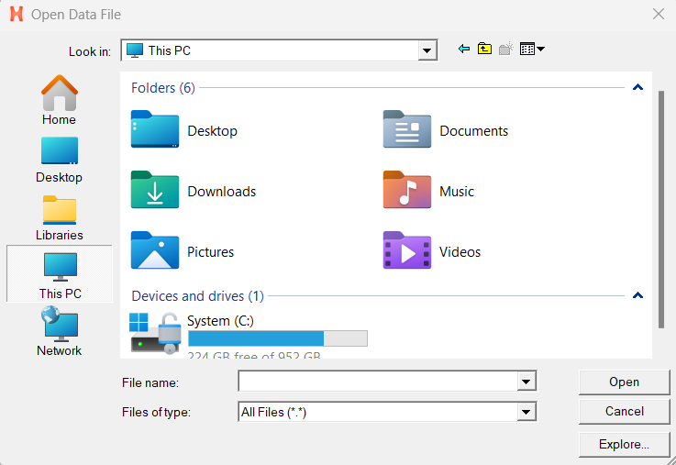Click the Music folder icon
The height and width of the screenshot is (465, 676).
click(x=407, y=190)
